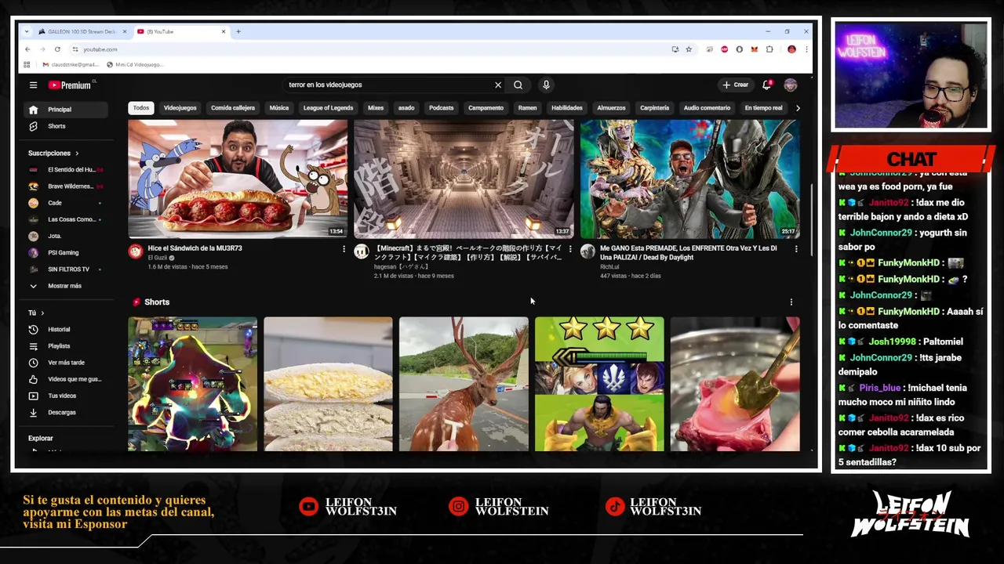The image size is (1004, 564).
Task: Select the Carpintería filter chip
Action: pos(654,108)
